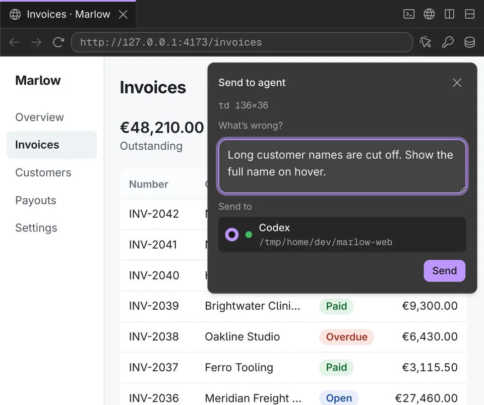Viewport: 484px width, 405px height.
Task: Click the Paid badge for INV-2039
Action: click(336, 306)
